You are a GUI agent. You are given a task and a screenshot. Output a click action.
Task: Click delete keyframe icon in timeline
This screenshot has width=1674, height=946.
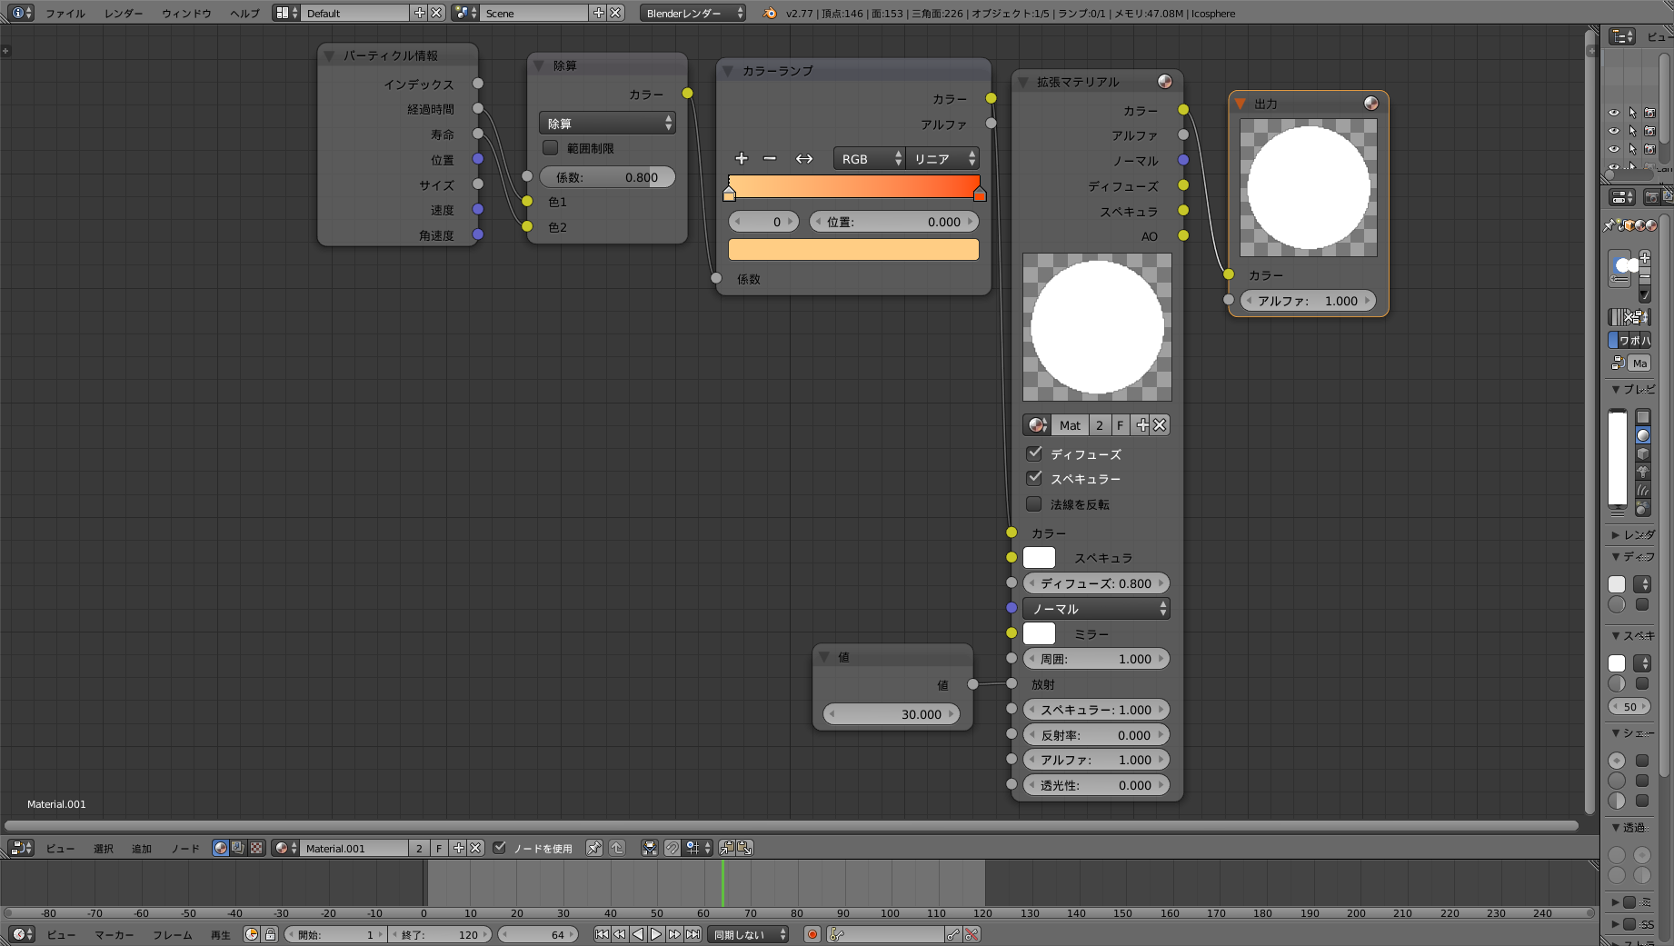tap(972, 934)
